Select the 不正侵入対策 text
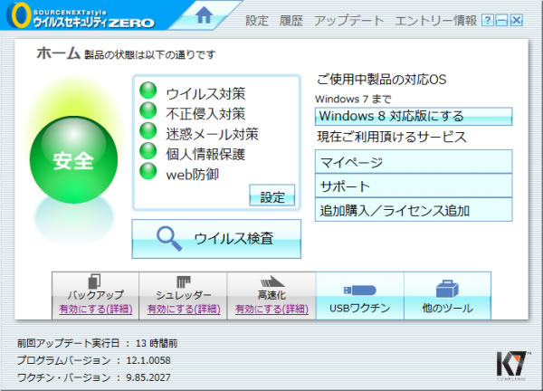 [205, 114]
